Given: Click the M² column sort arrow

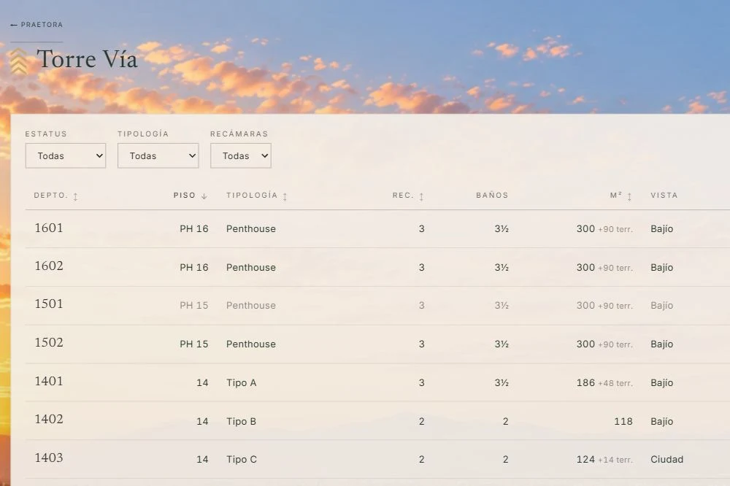Looking at the screenshot, I should coord(629,196).
